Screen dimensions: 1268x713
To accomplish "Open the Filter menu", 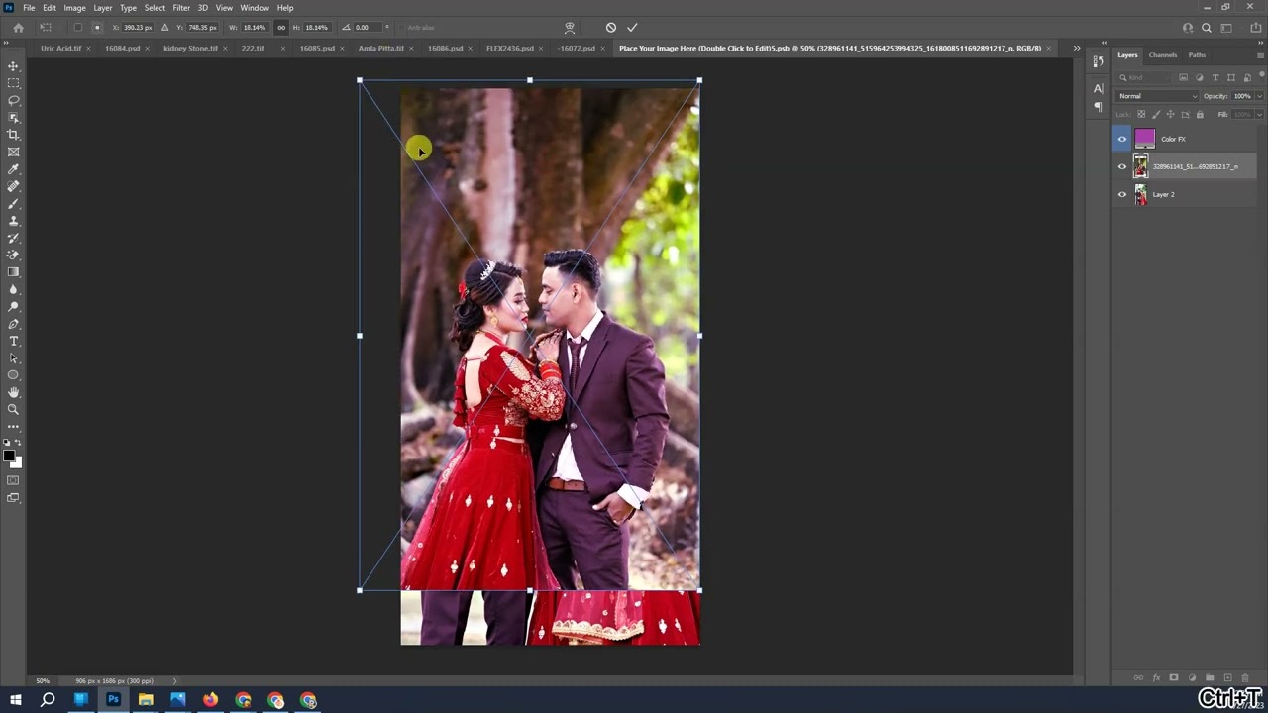I will (x=181, y=8).
